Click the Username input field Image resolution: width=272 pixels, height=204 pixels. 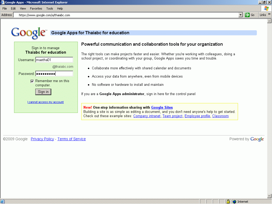[x=54, y=60]
